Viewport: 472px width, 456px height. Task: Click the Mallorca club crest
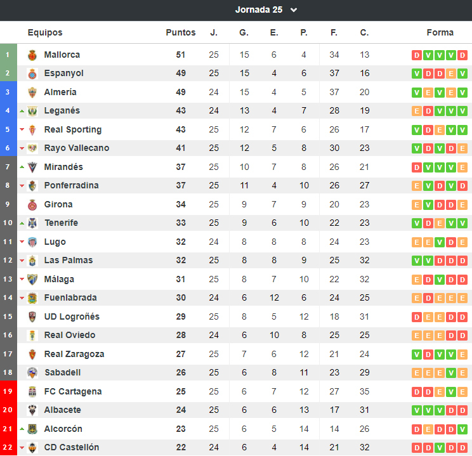pos(32,55)
